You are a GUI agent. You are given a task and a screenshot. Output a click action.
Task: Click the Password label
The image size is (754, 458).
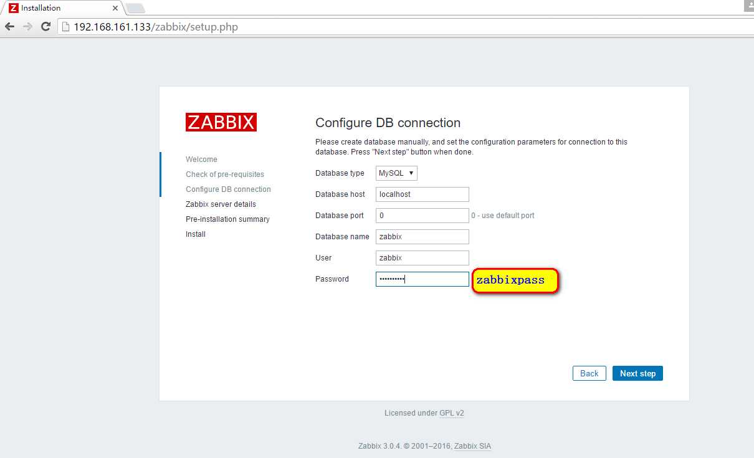click(332, 279)
